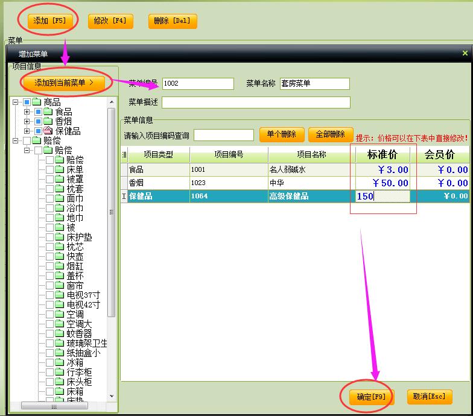Toggle the 商品 checkbox

coord(27,102)
